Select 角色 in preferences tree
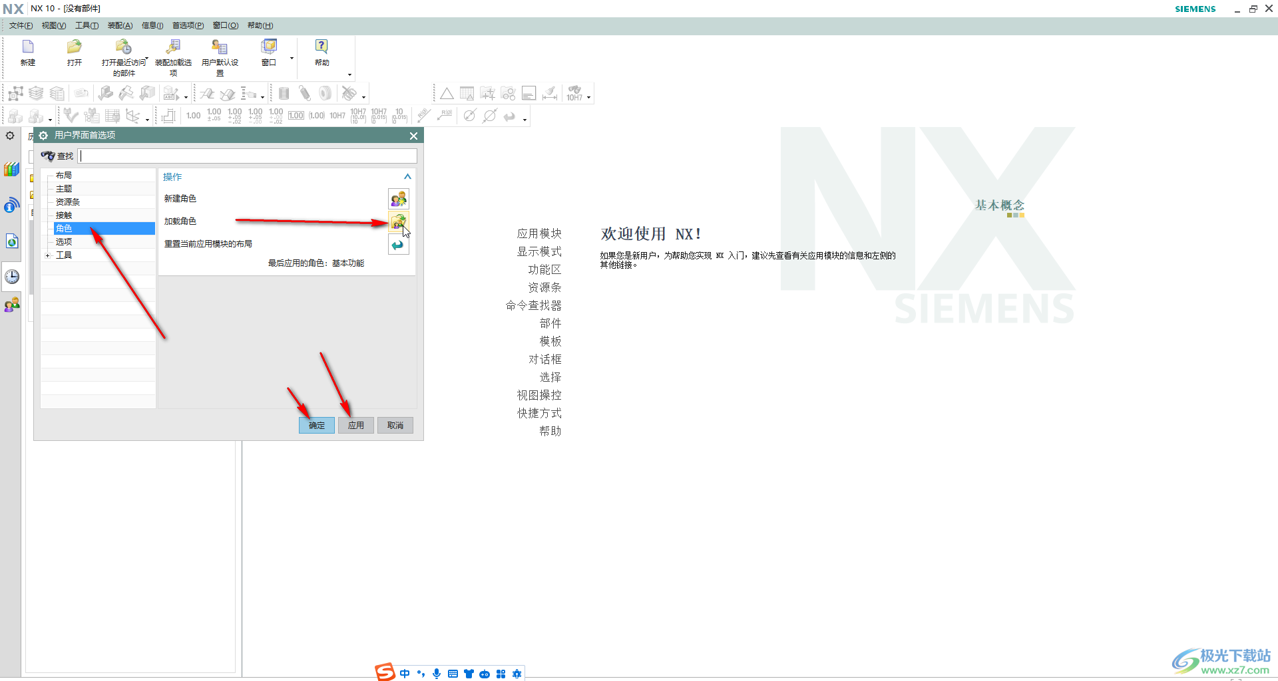 click(104, 229)
